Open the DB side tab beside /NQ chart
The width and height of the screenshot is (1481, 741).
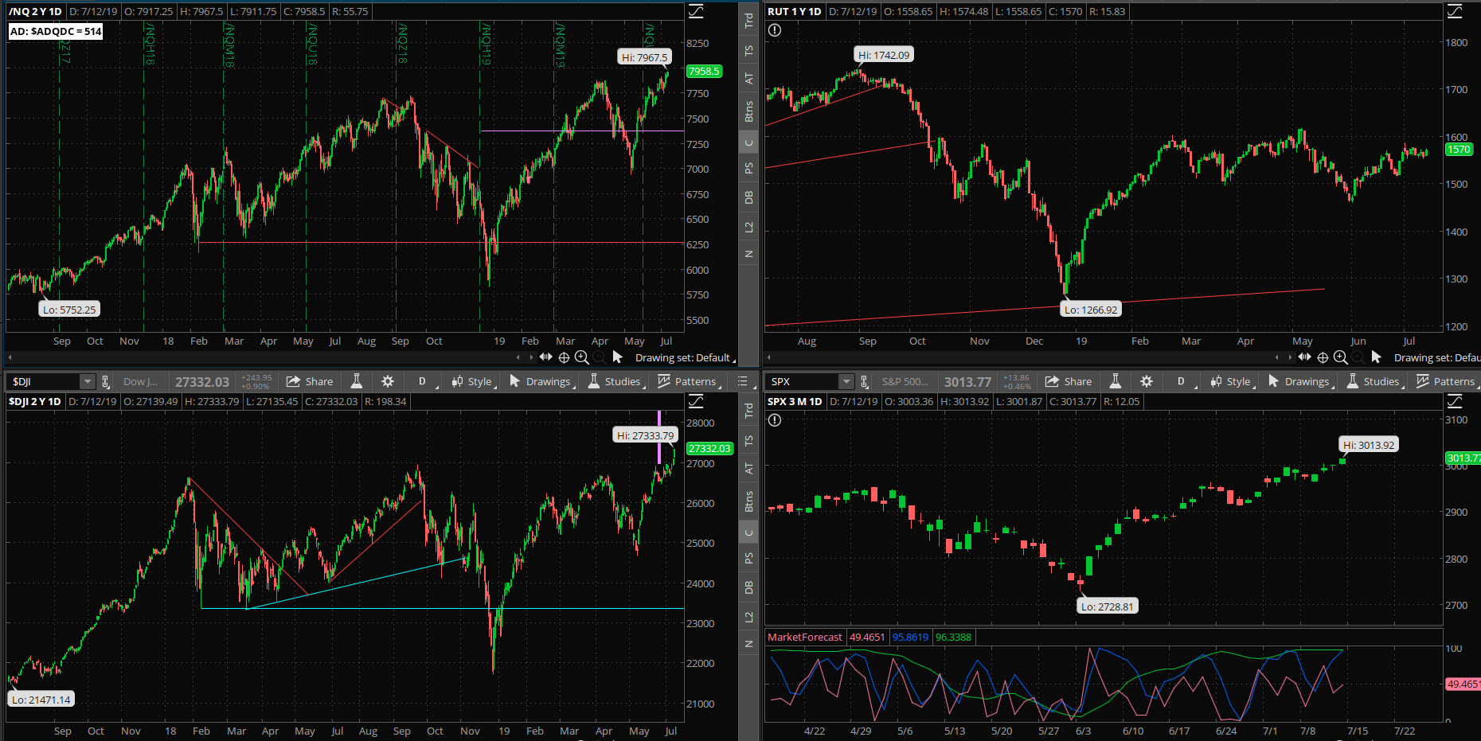point(748,197)
